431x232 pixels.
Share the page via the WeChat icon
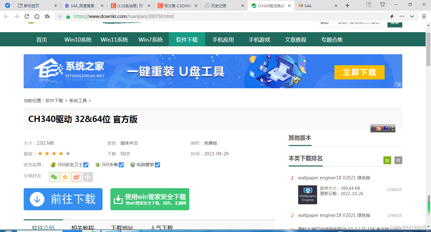coord(54,177)
